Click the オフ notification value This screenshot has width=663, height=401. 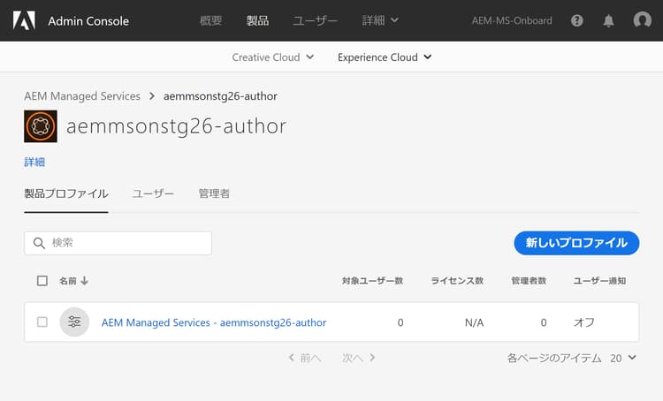[584, 322]
